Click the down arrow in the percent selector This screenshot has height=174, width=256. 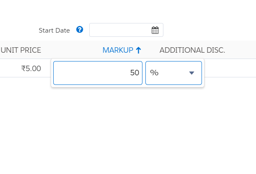click(x=192, y=73)
